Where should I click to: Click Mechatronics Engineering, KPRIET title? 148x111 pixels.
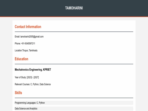pyautogui.click(x=33, y=70)
